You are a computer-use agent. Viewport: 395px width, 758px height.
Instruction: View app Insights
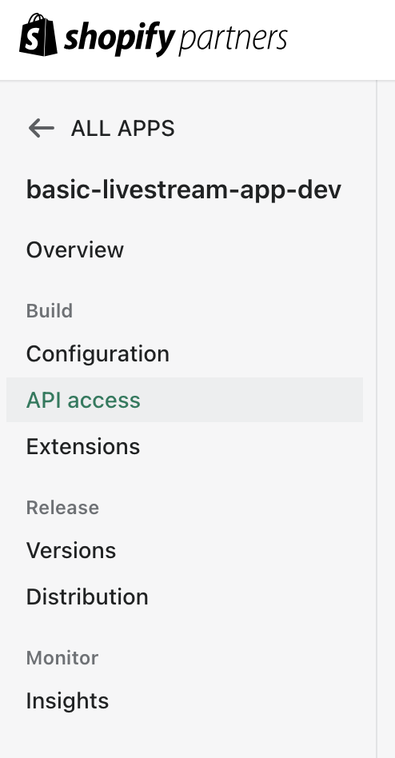(x=68, y=701)
